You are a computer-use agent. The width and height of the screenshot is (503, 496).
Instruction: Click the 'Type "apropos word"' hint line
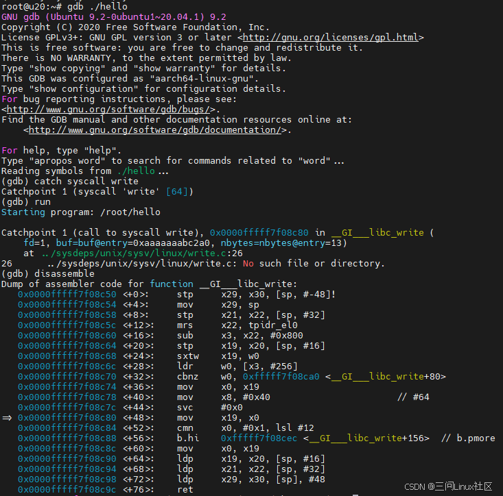pos(173,161)
